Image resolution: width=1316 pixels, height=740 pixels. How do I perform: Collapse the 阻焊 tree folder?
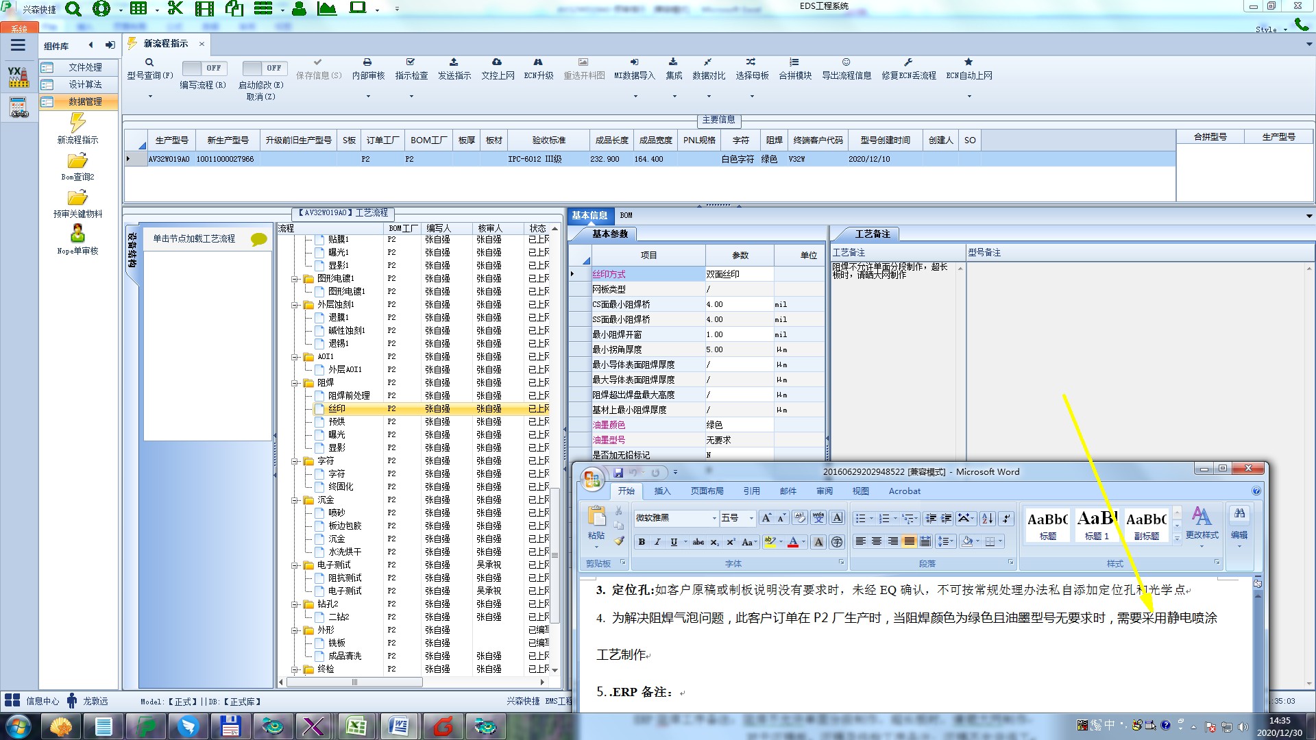pos(295,383)
